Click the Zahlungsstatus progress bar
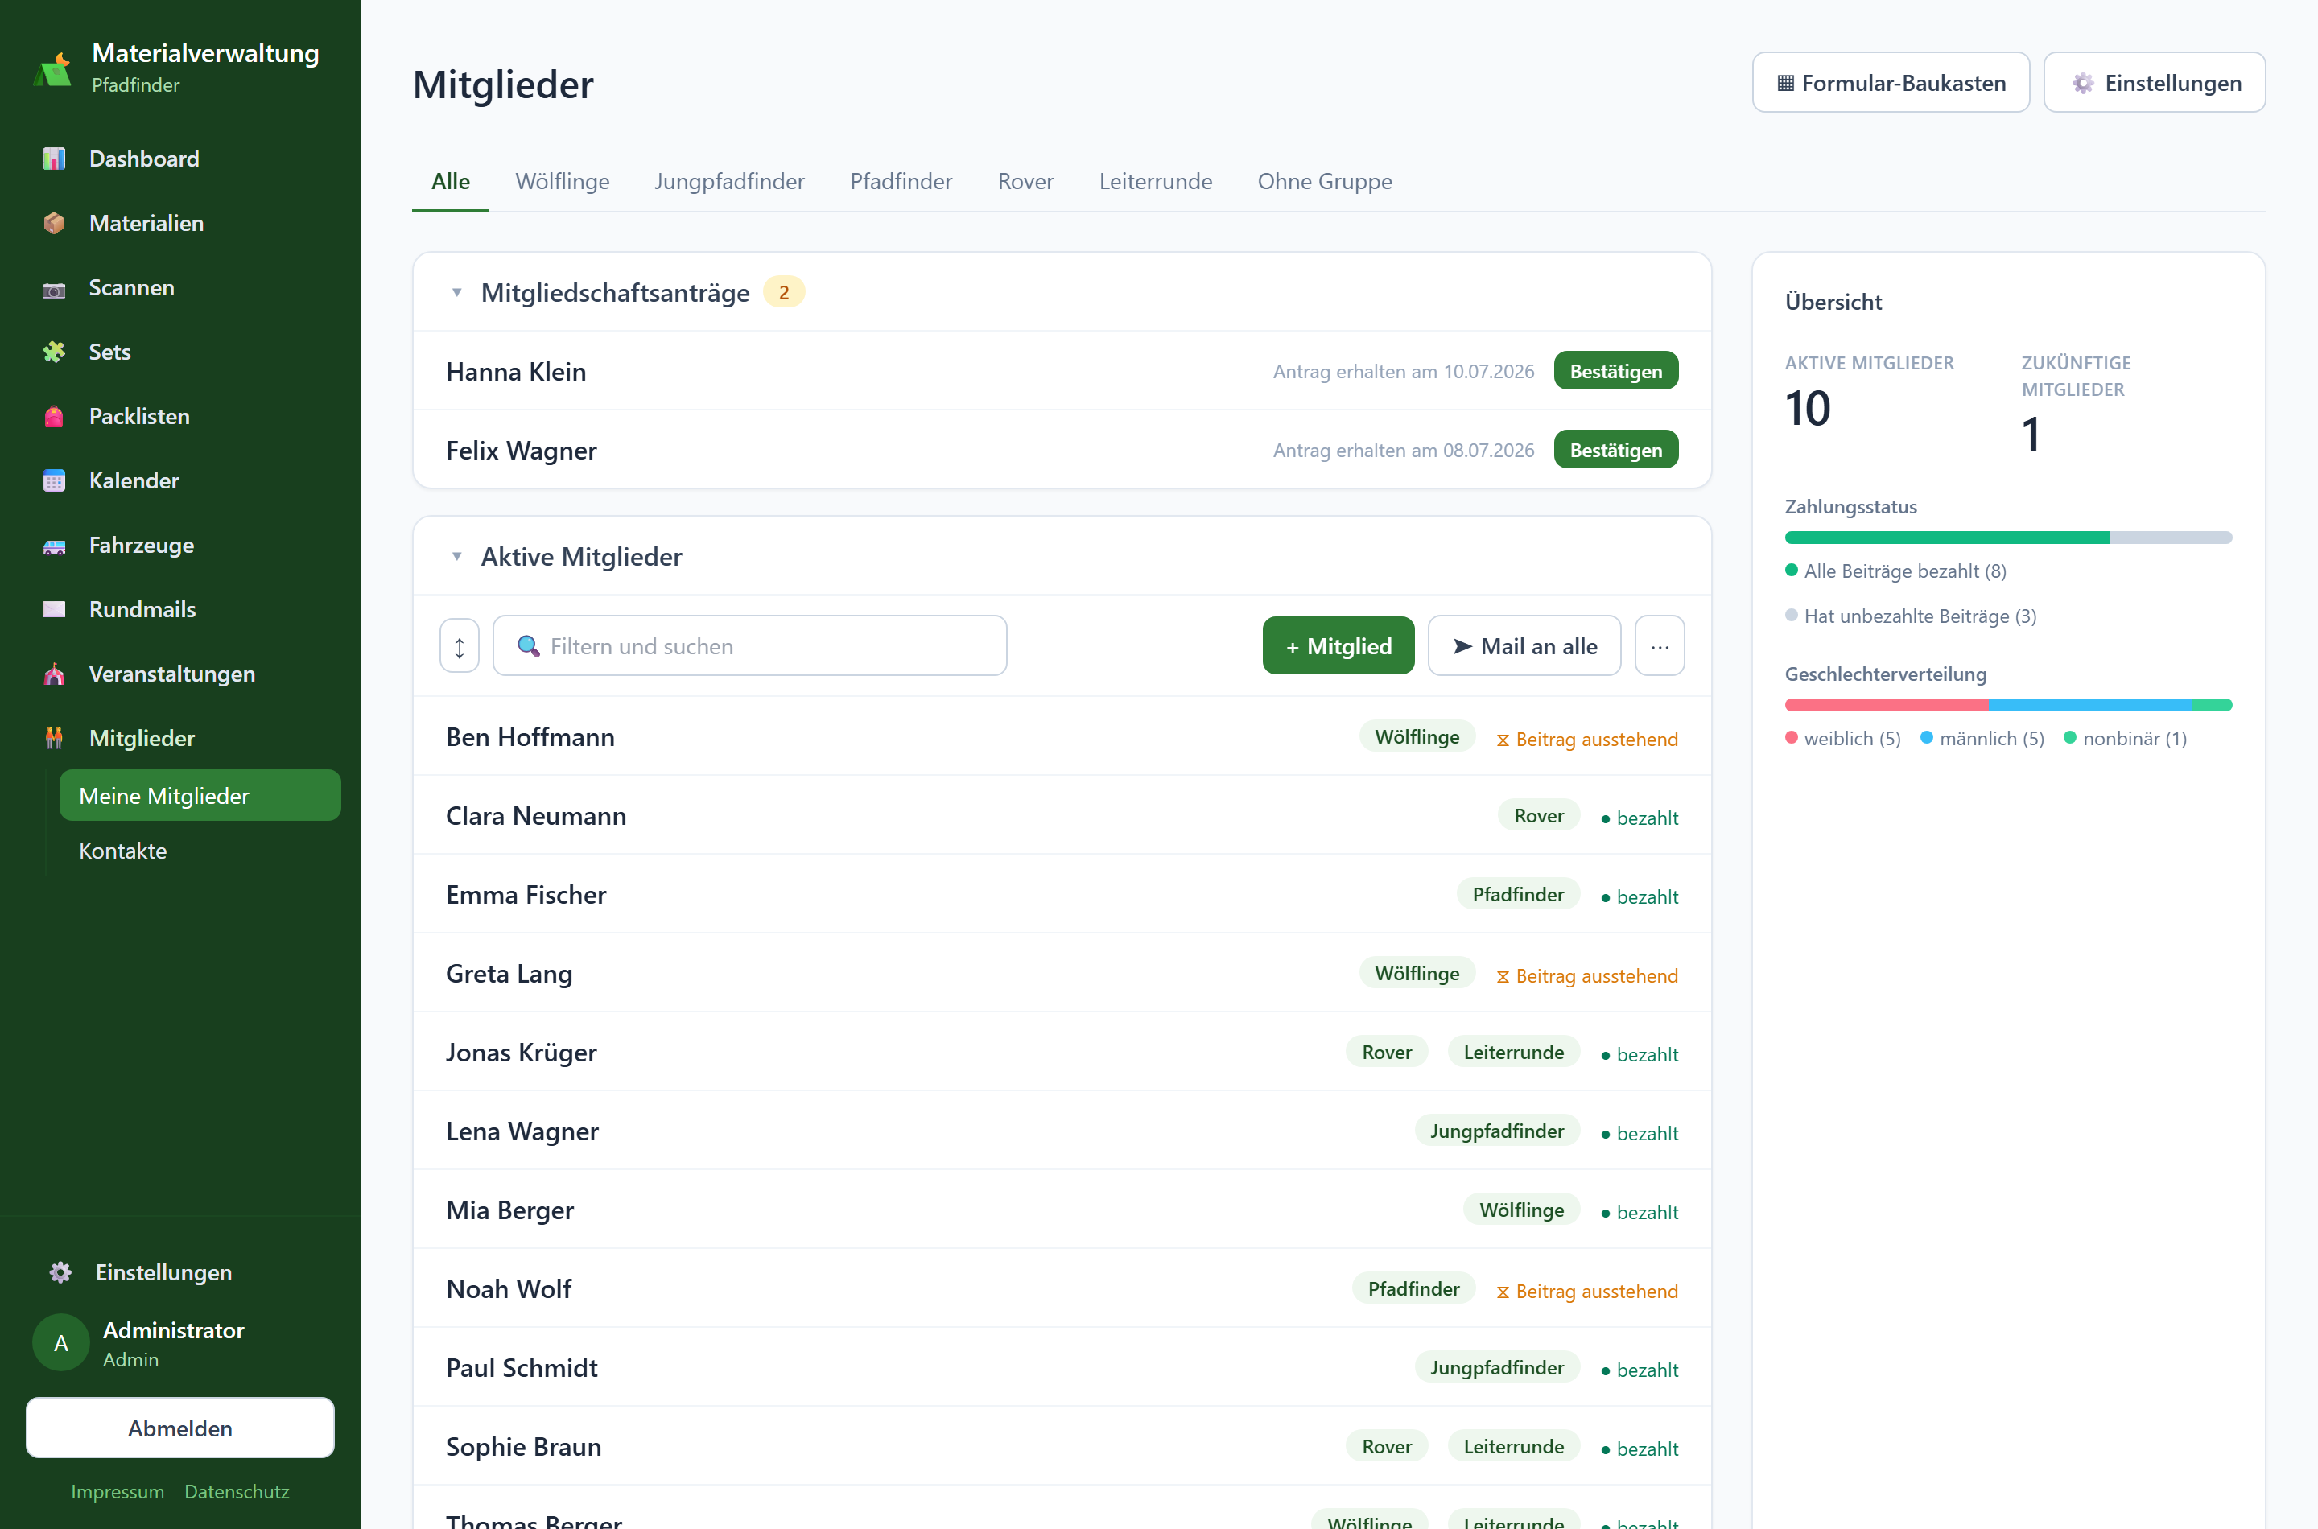The image size is (2318, 1529). [x=2007, y=538]
